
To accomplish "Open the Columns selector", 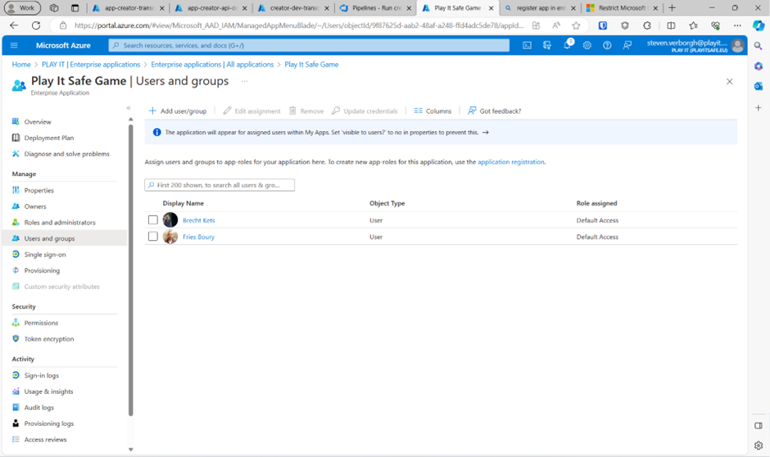I will tap(433, 111).
